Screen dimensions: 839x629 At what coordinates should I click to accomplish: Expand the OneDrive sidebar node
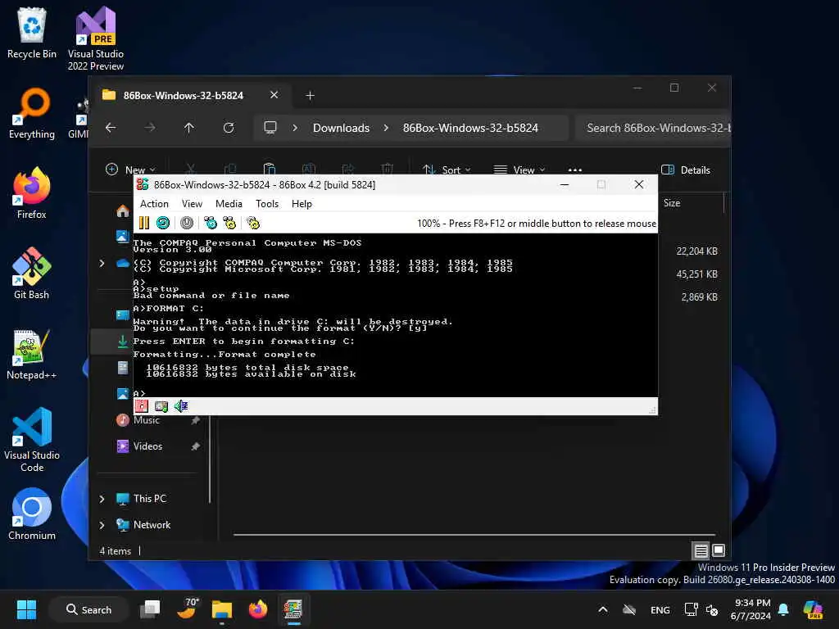coord(102,263)
